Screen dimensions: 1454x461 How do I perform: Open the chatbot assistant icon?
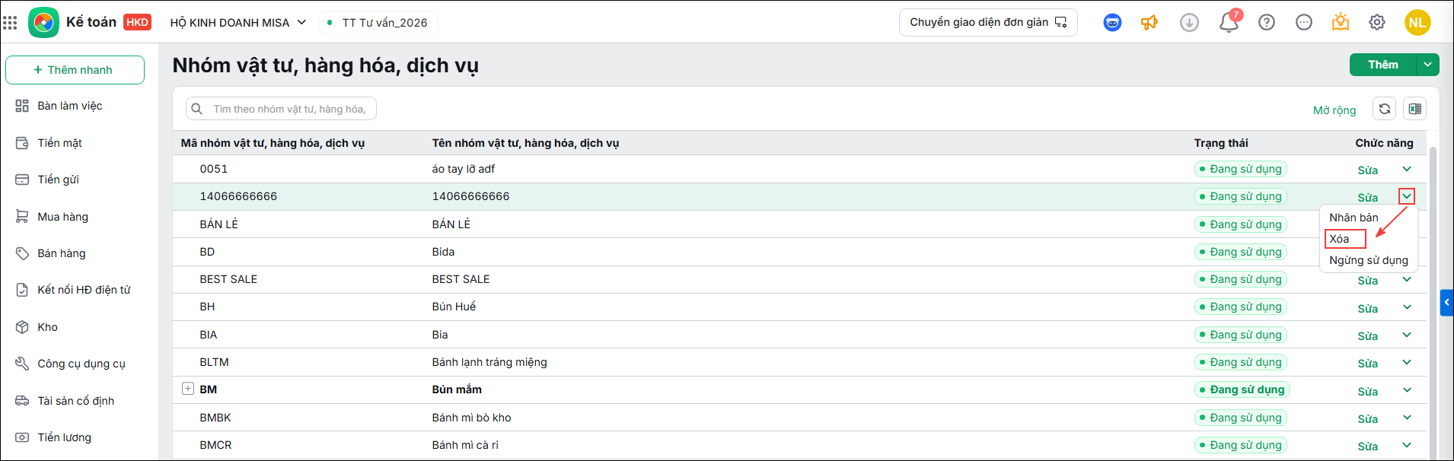(x=1112, y=23)
